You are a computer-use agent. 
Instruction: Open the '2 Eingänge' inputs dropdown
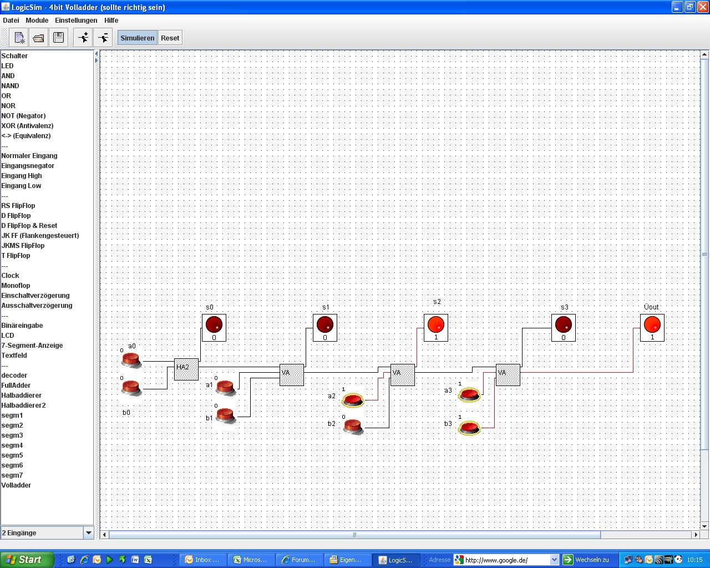[88, 532]
